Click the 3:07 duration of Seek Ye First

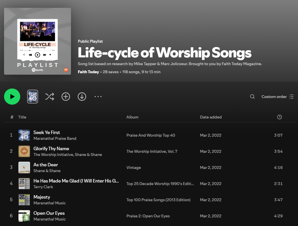click(278, 135)
